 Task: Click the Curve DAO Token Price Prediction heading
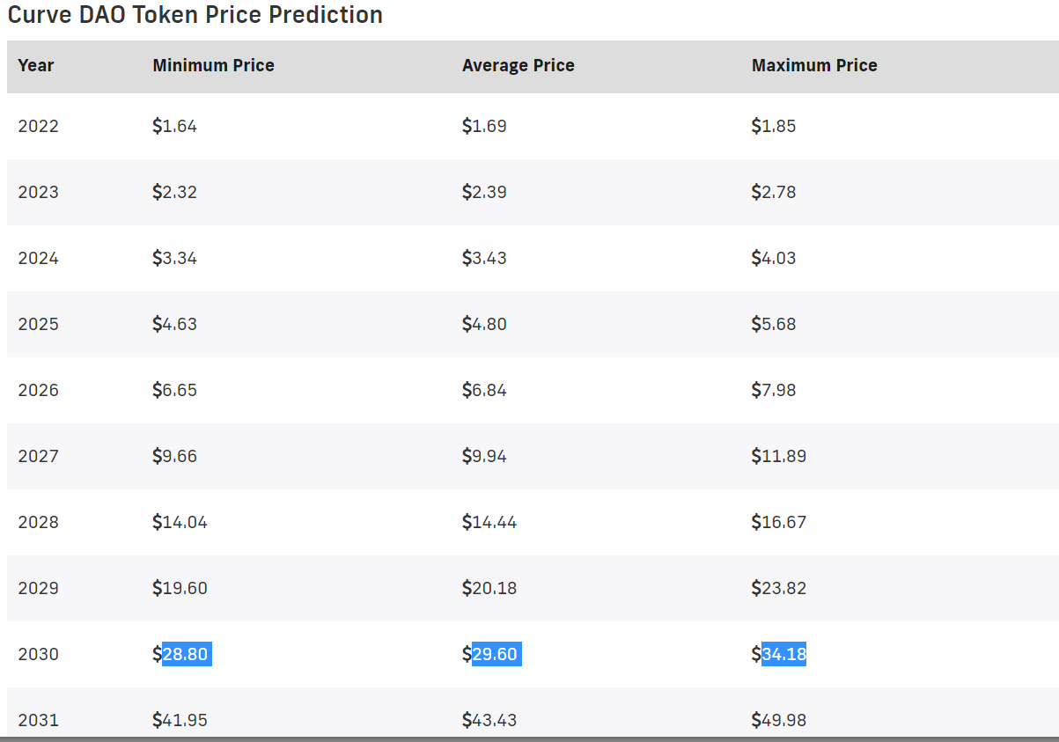(x=195, y=15)
